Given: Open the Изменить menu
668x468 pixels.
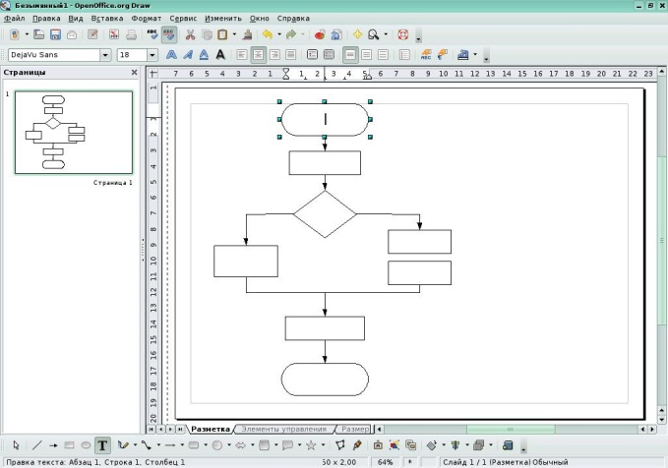Looking at the screenshot, I should tap(222, 19).
